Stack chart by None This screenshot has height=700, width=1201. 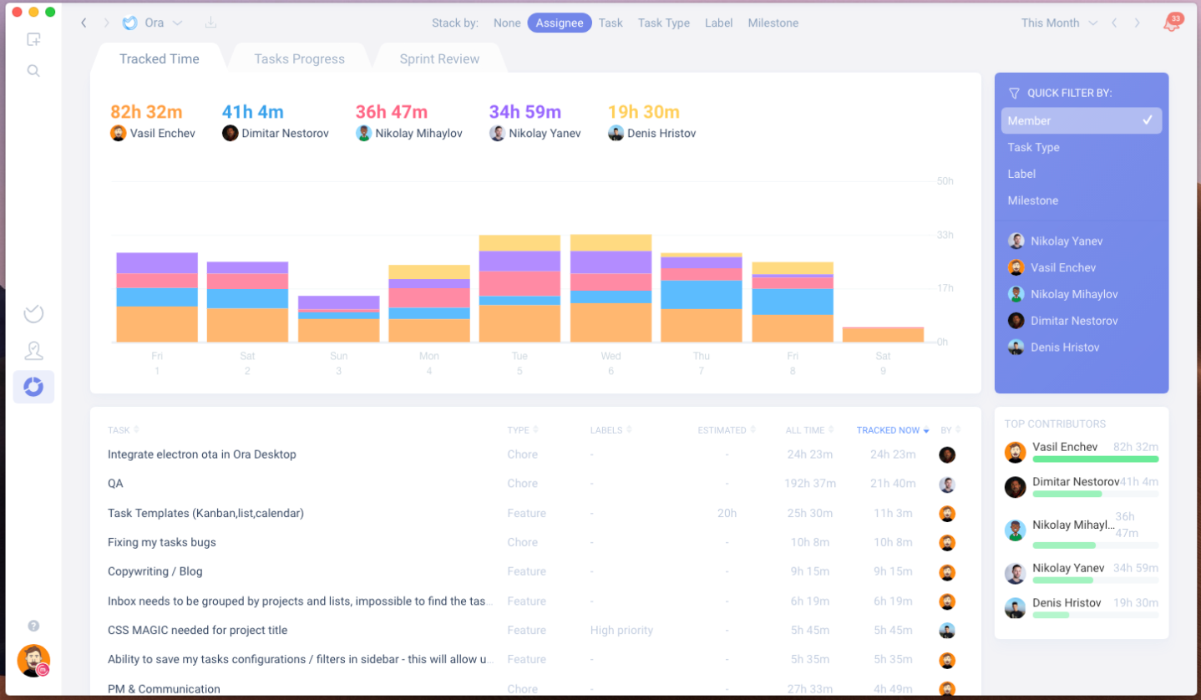[x=507, y=23]
